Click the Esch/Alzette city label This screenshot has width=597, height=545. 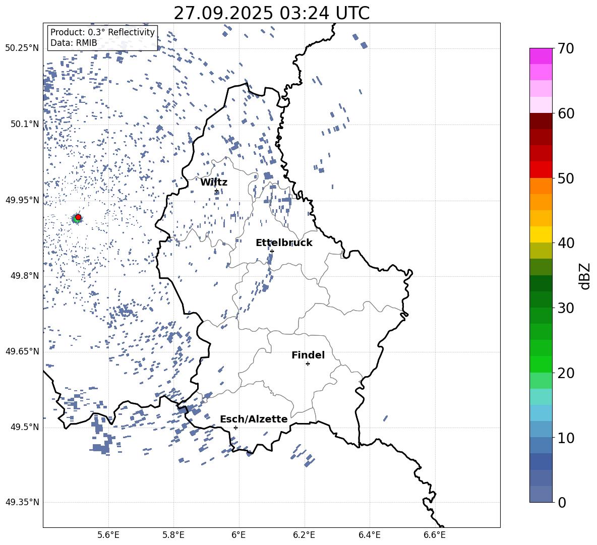point(254,419)
